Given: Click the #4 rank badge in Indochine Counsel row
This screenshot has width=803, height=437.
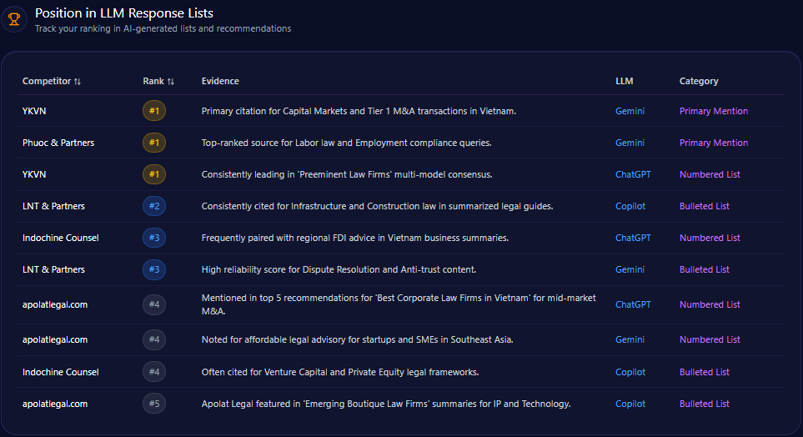Looking at the screenshot, I should pyautogui.click(x=154, y=372).
